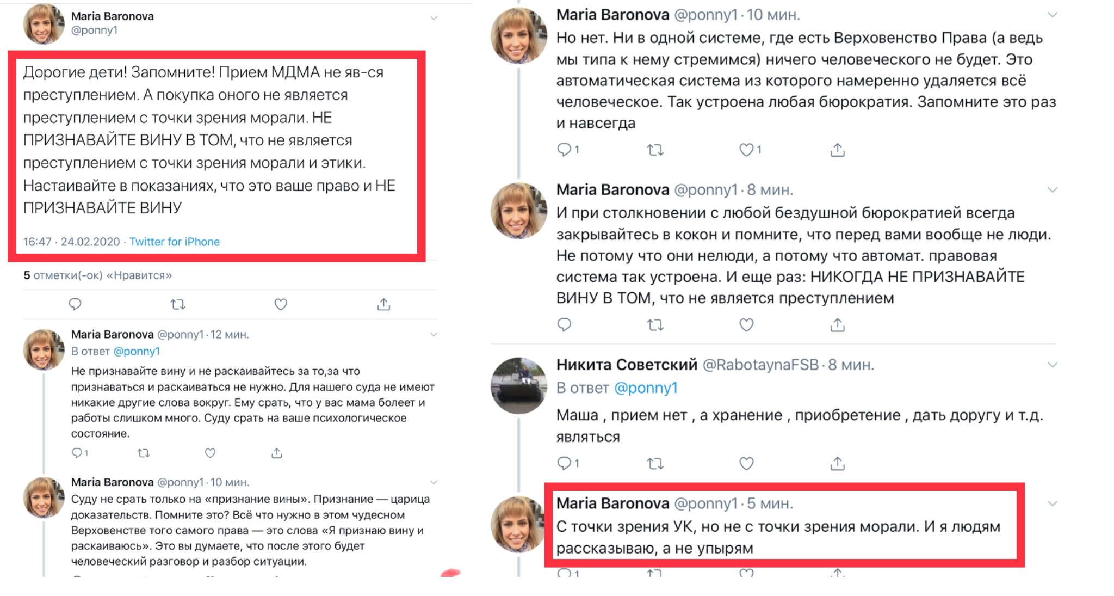Open the 16:47 · 24.02.2020 timestamp
Screen dimensions: 1114x596
tap(71, 242)
